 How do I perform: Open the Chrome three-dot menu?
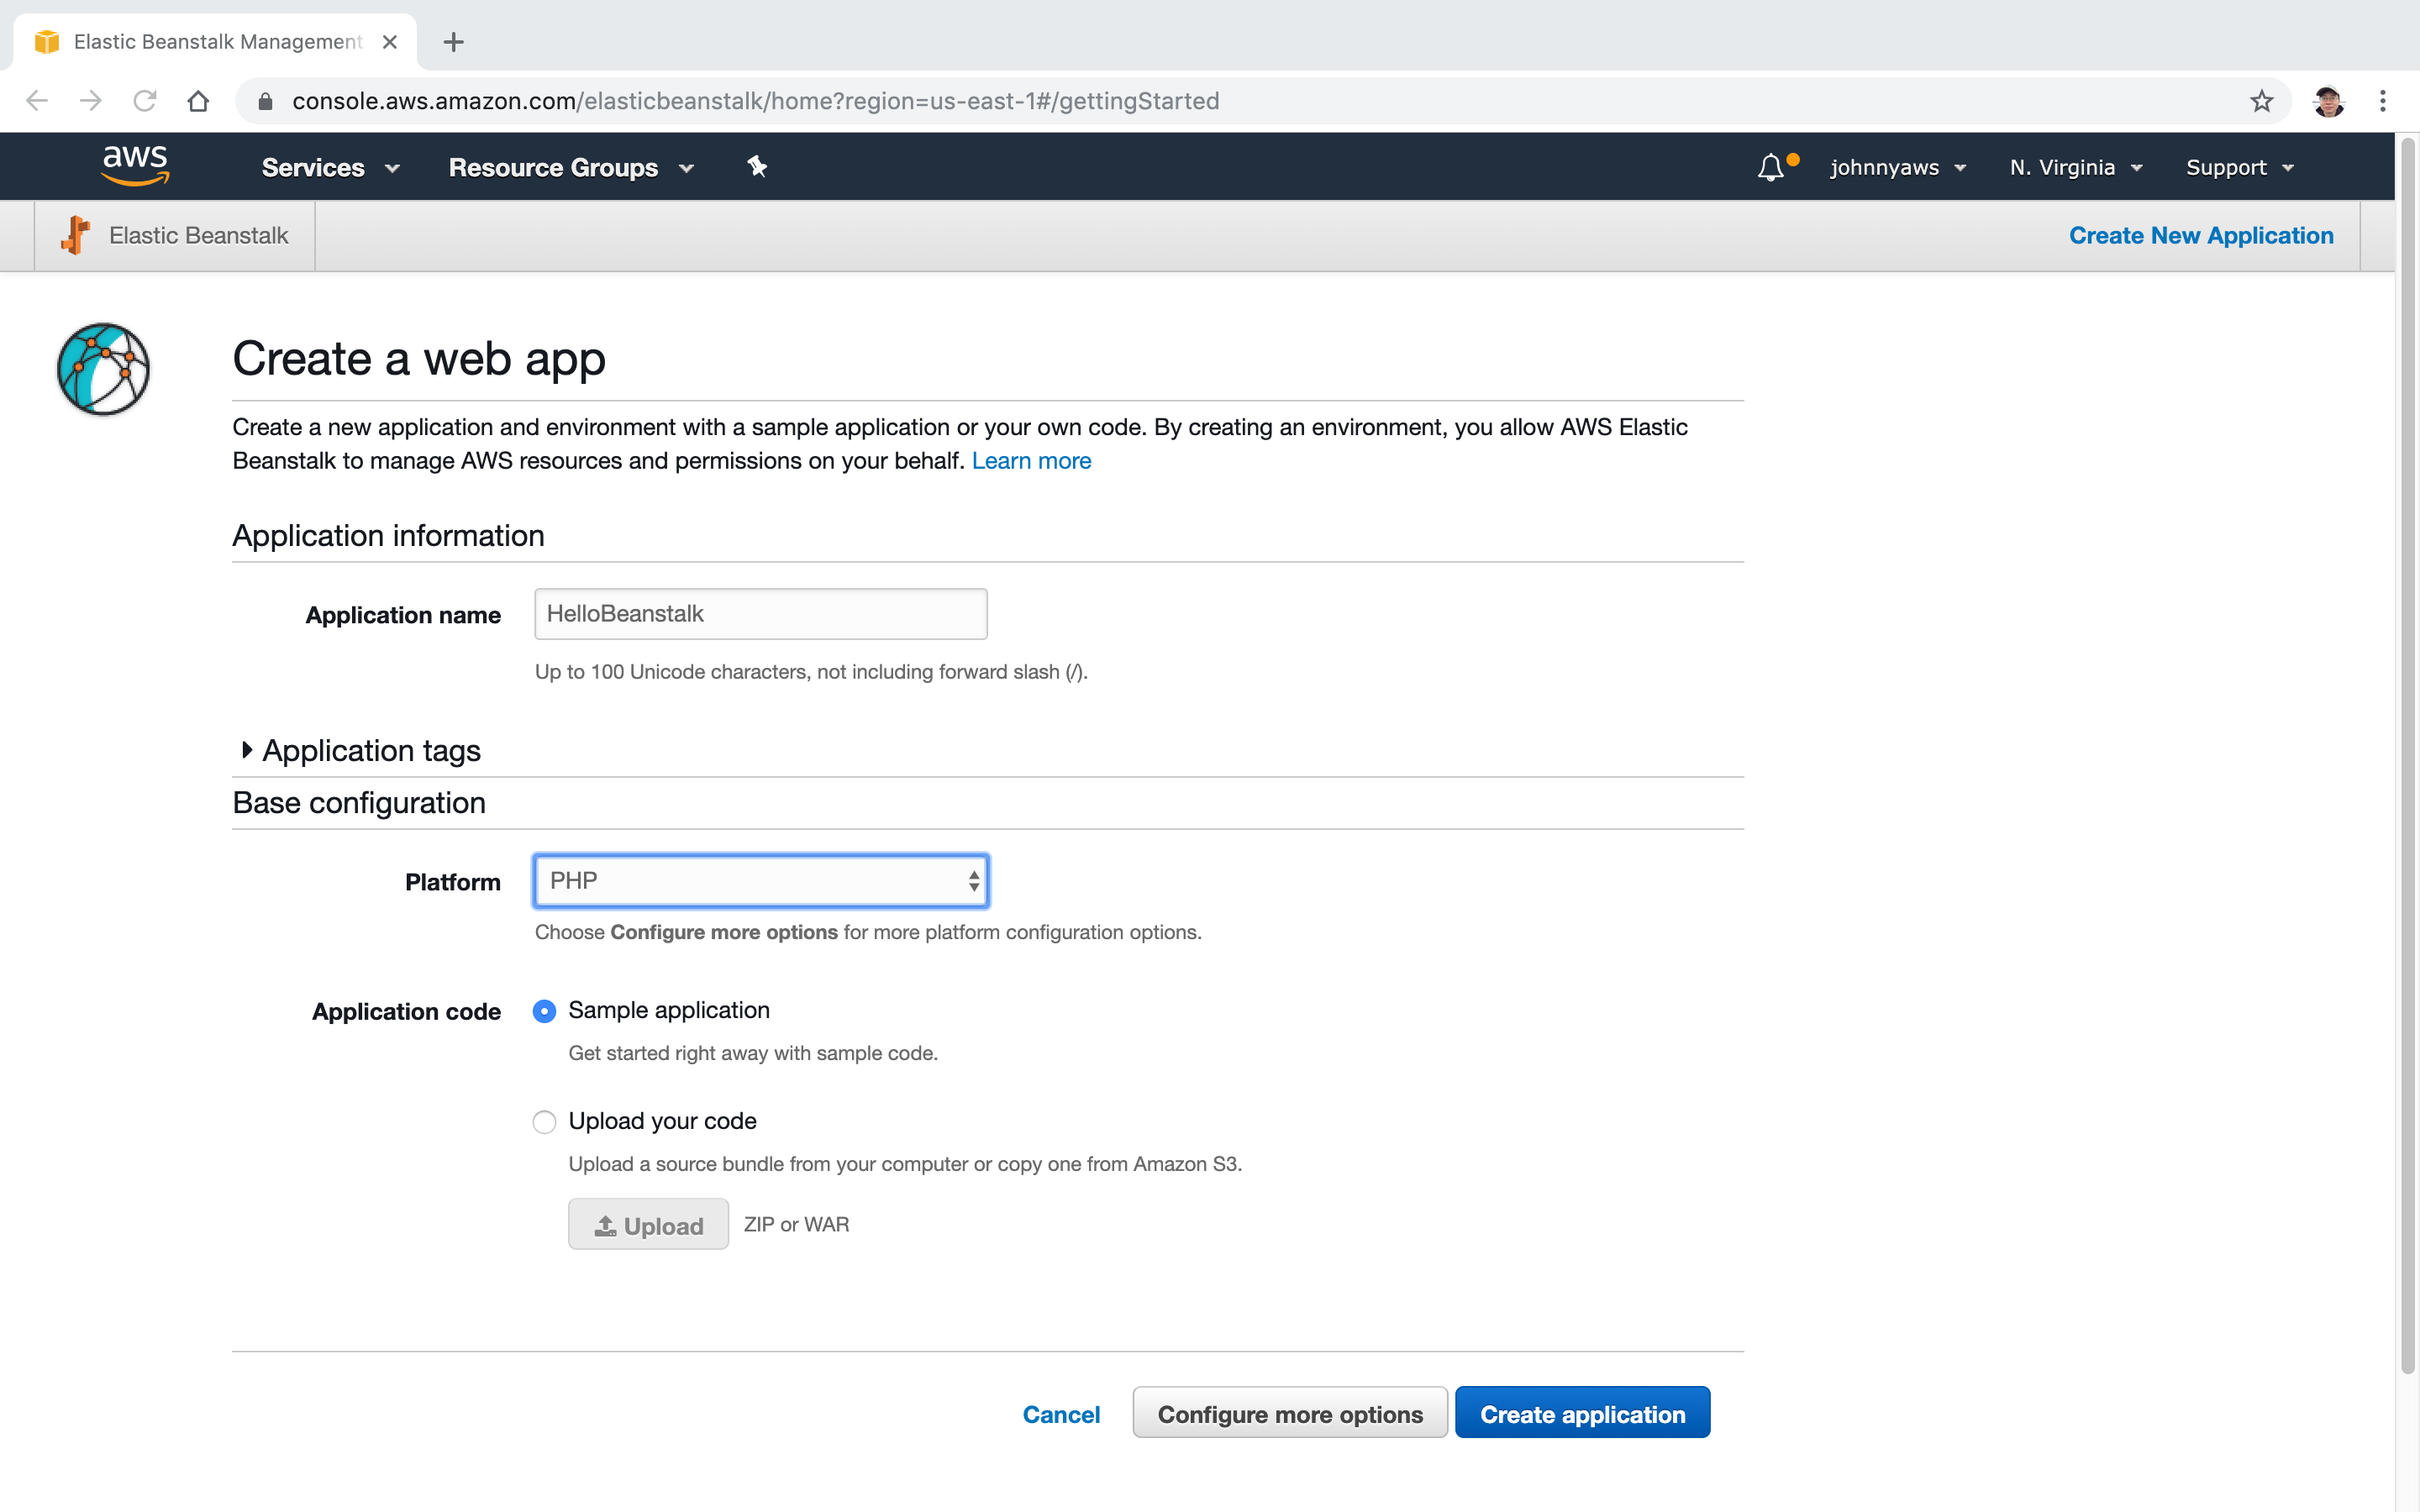point(2383,101)
